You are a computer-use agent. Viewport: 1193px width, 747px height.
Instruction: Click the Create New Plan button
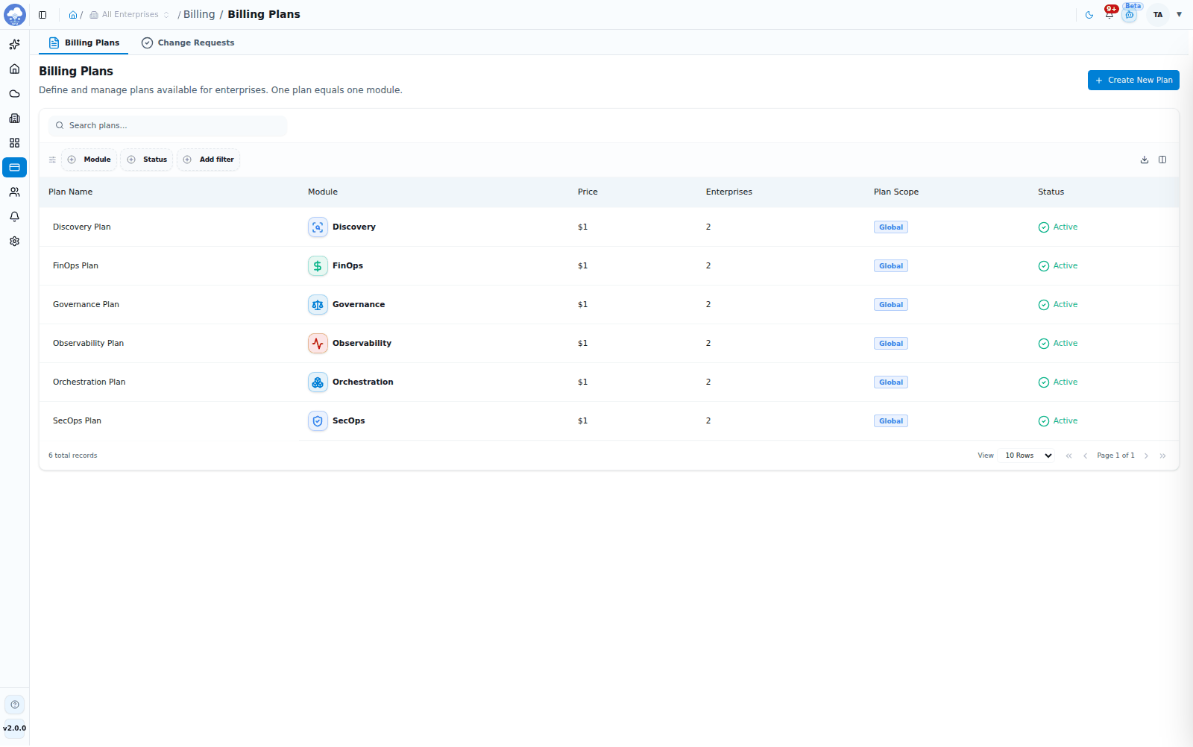1133,80
